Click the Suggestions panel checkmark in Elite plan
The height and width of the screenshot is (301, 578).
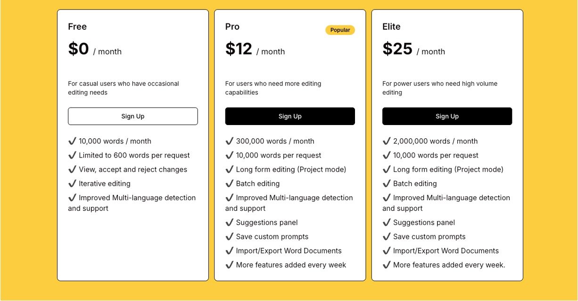point(387,222)
